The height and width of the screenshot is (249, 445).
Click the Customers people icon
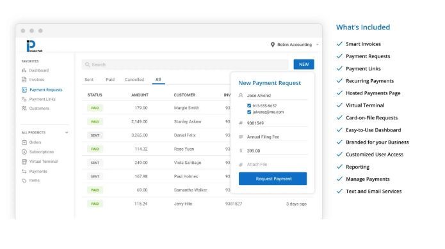(24, 109)
